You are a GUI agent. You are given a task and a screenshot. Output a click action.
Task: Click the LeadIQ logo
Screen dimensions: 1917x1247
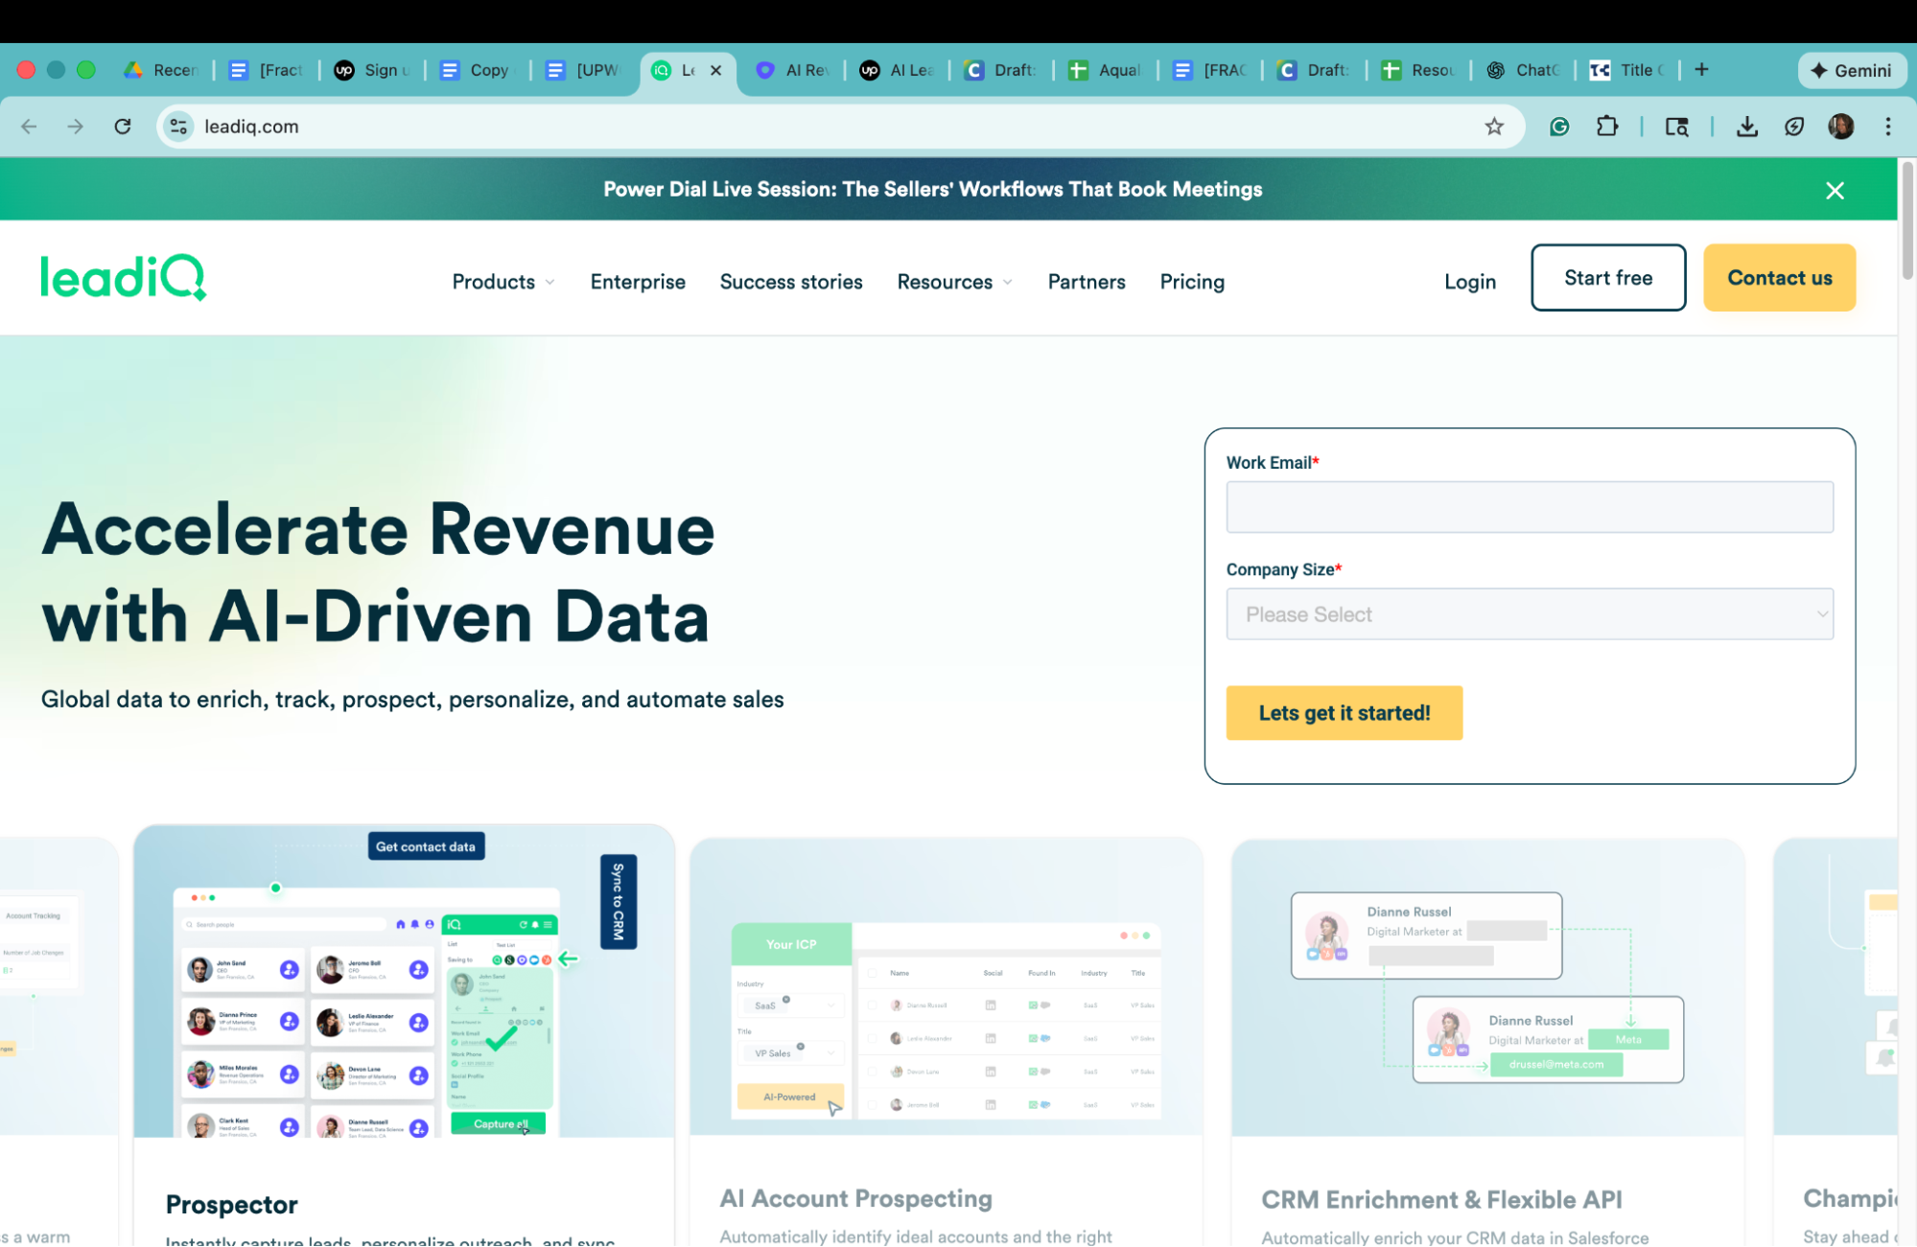(124, 278)
